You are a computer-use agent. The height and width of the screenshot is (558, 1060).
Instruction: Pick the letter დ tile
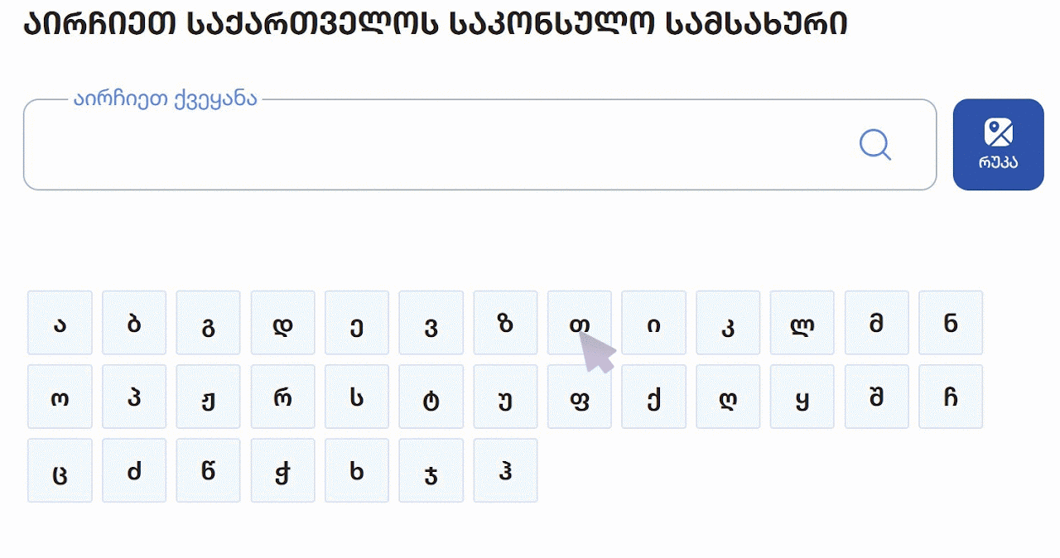283,323
